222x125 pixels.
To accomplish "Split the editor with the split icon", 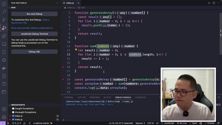I will coord(214,3).
